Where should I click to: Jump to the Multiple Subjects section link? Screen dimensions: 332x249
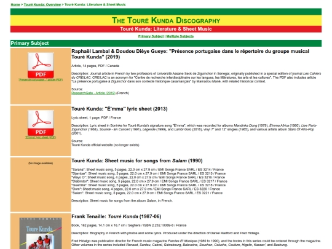[x=180, y=36]
